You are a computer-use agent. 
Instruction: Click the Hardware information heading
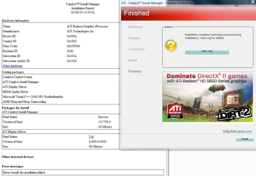(x=15, y=20)
